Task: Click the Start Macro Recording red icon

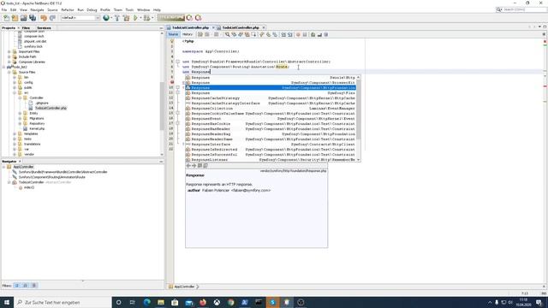Action: tap(298, 34)
